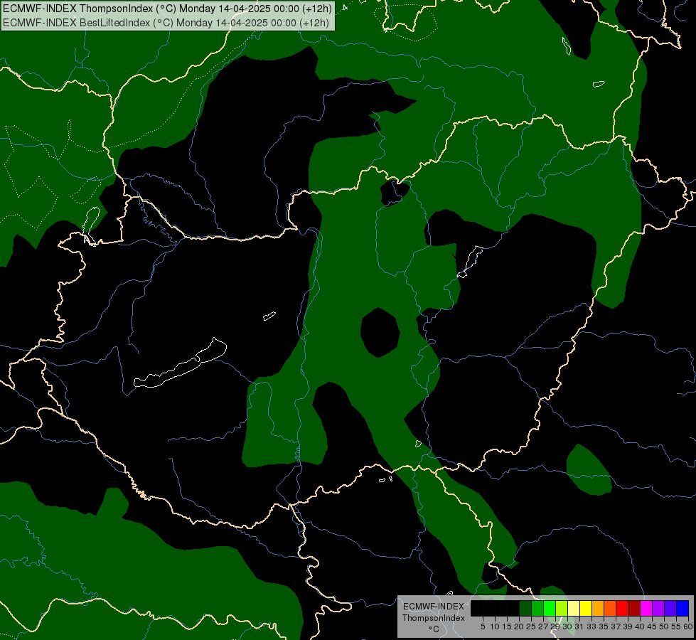Click the legend tick label 5
696x640 pixels.
pyautogui.click(x=483, y=626)
